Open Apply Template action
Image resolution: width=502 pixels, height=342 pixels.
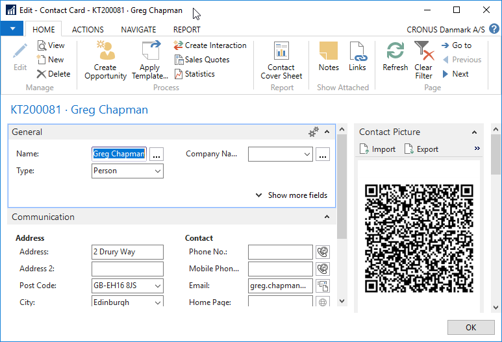click(150, 60)
